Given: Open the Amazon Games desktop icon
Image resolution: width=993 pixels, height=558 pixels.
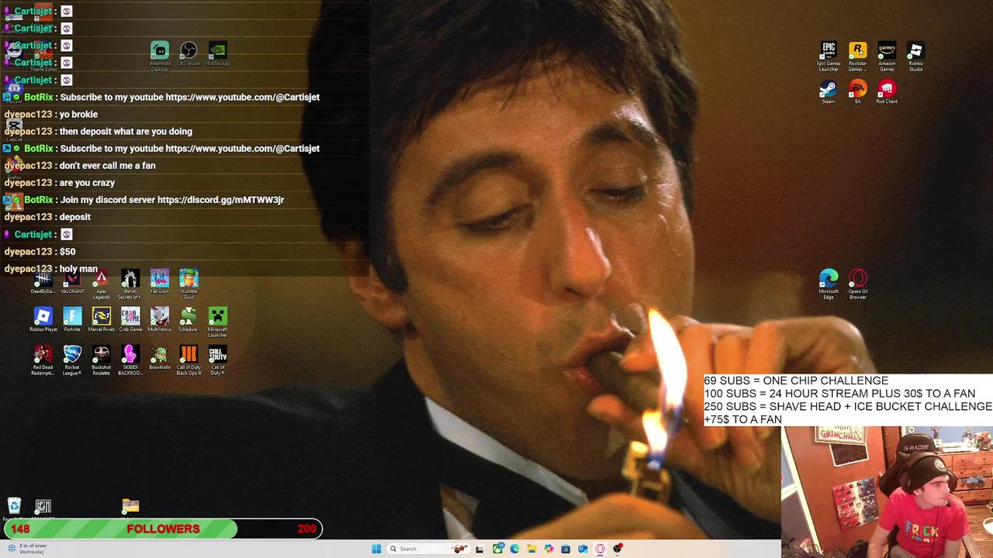Looking at the screenshot, I should 887,57.
